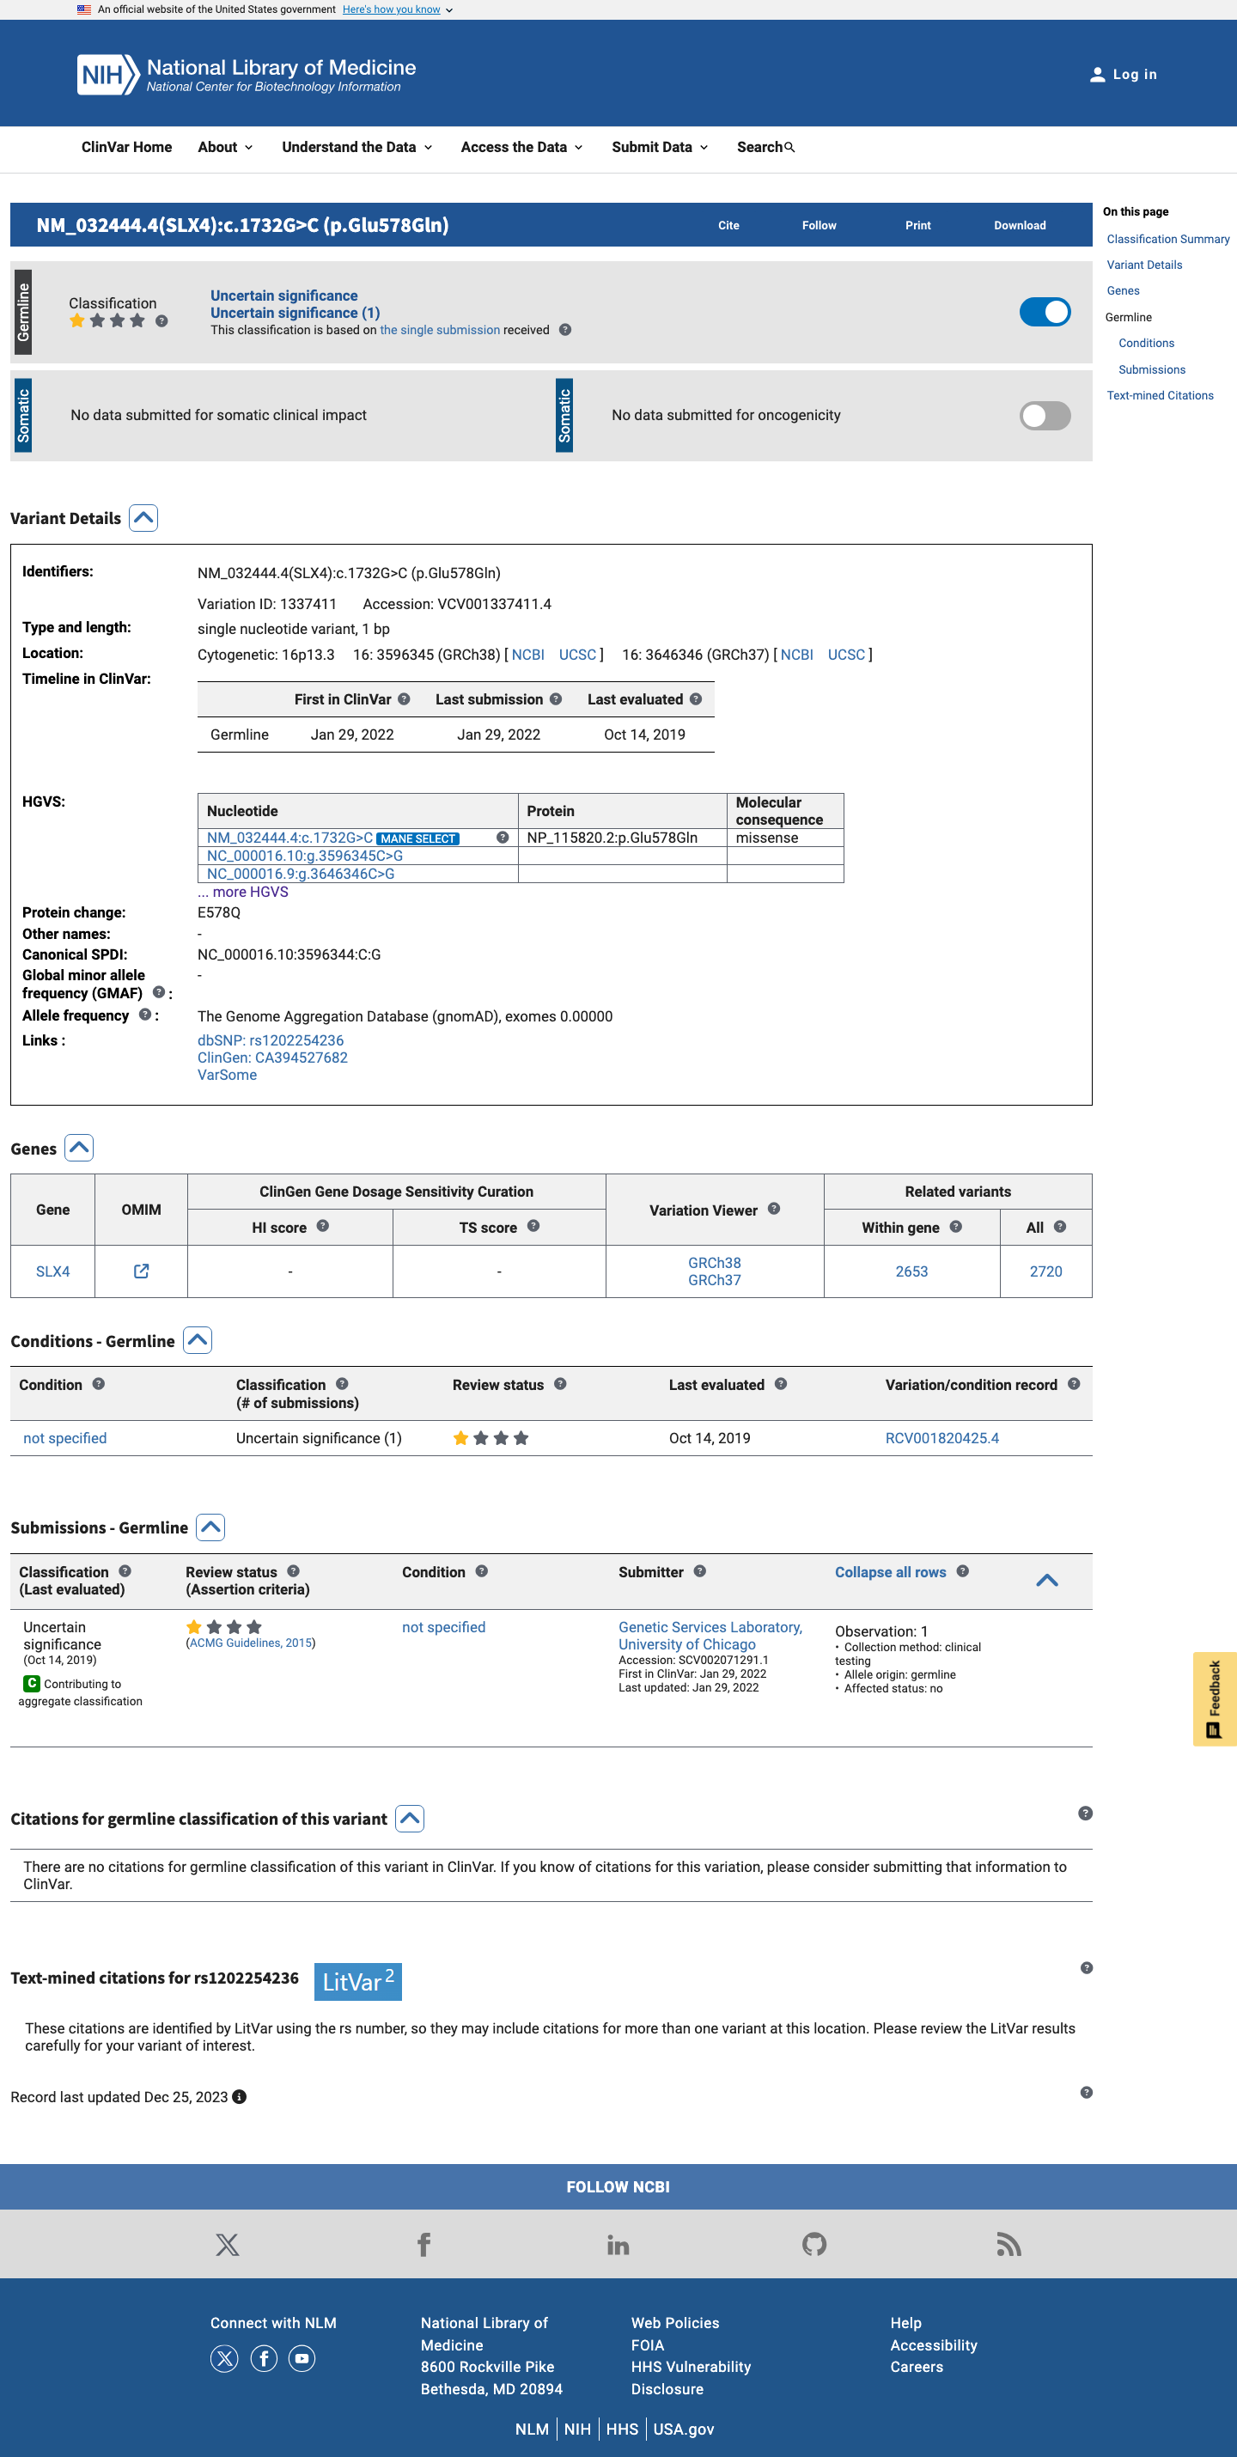Click '... more HGVS' link
The height and width of the screenshot is (2457, 1237).
click(242, 892)
